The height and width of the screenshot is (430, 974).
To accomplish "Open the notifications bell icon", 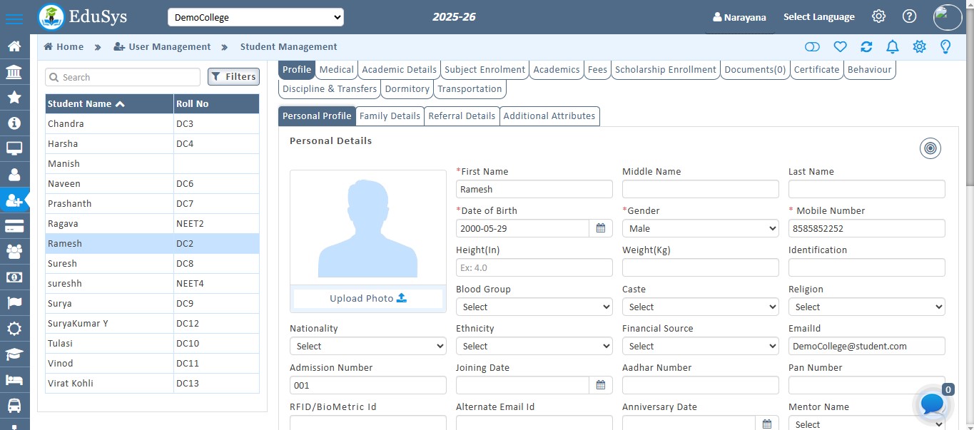I will click(x=892, y=46).
